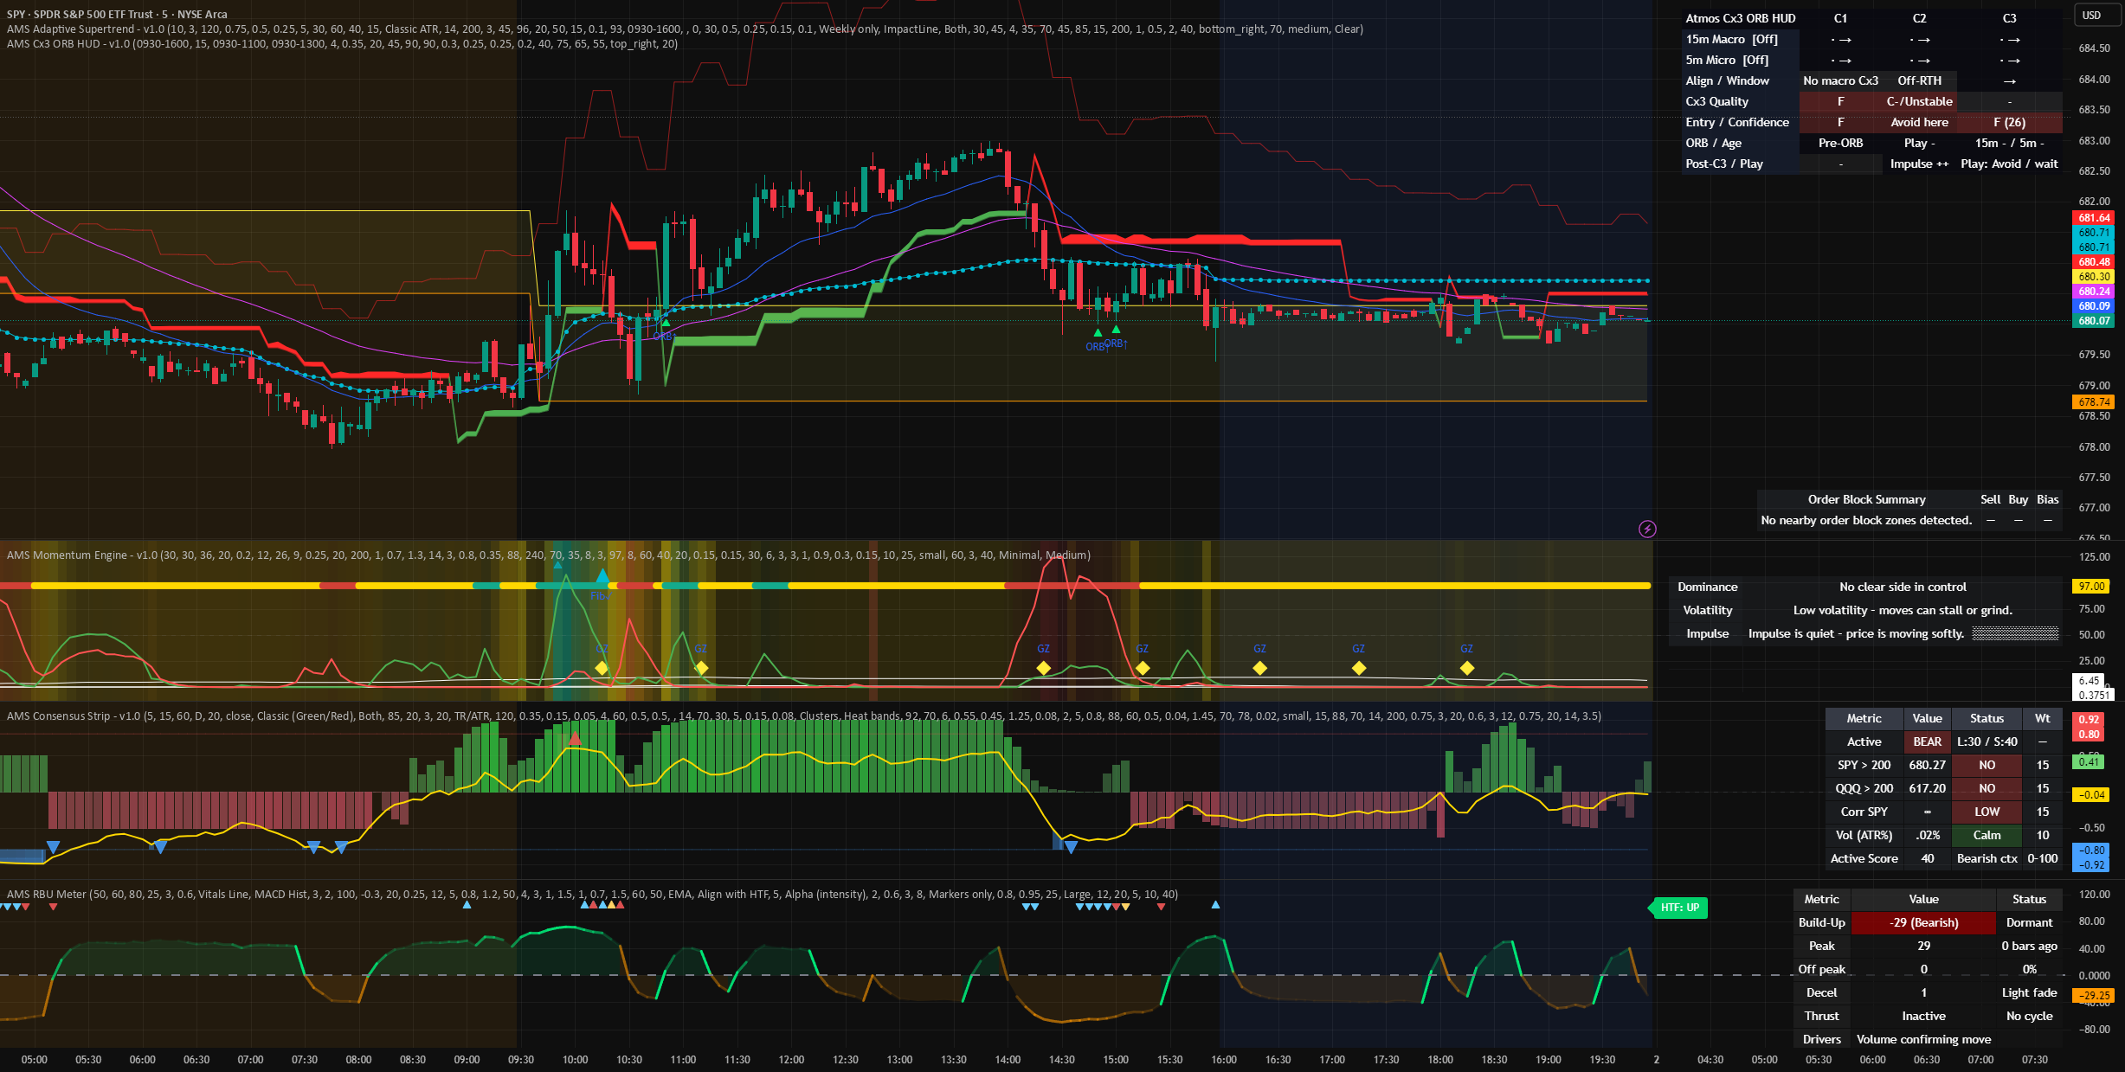The image size is (2125, 1072).
Task: Click No clear side in control text
Action: point(1903,587)
